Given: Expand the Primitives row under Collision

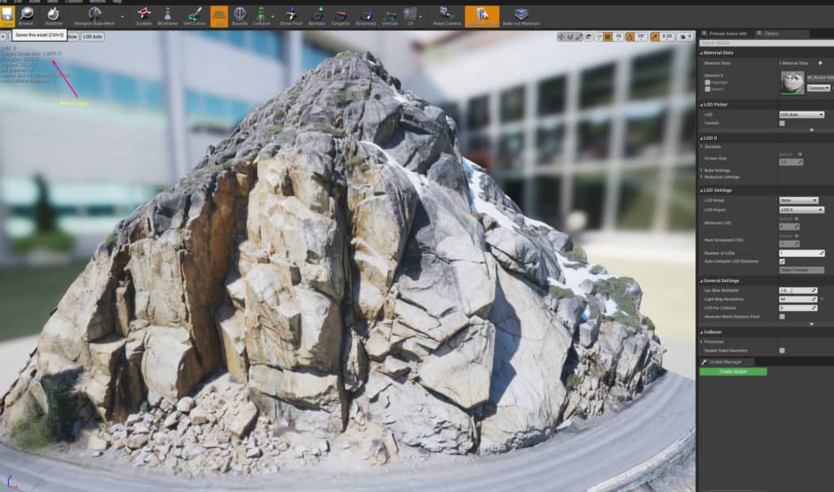Looking at the screenshot, I should (x=702, y=342).
